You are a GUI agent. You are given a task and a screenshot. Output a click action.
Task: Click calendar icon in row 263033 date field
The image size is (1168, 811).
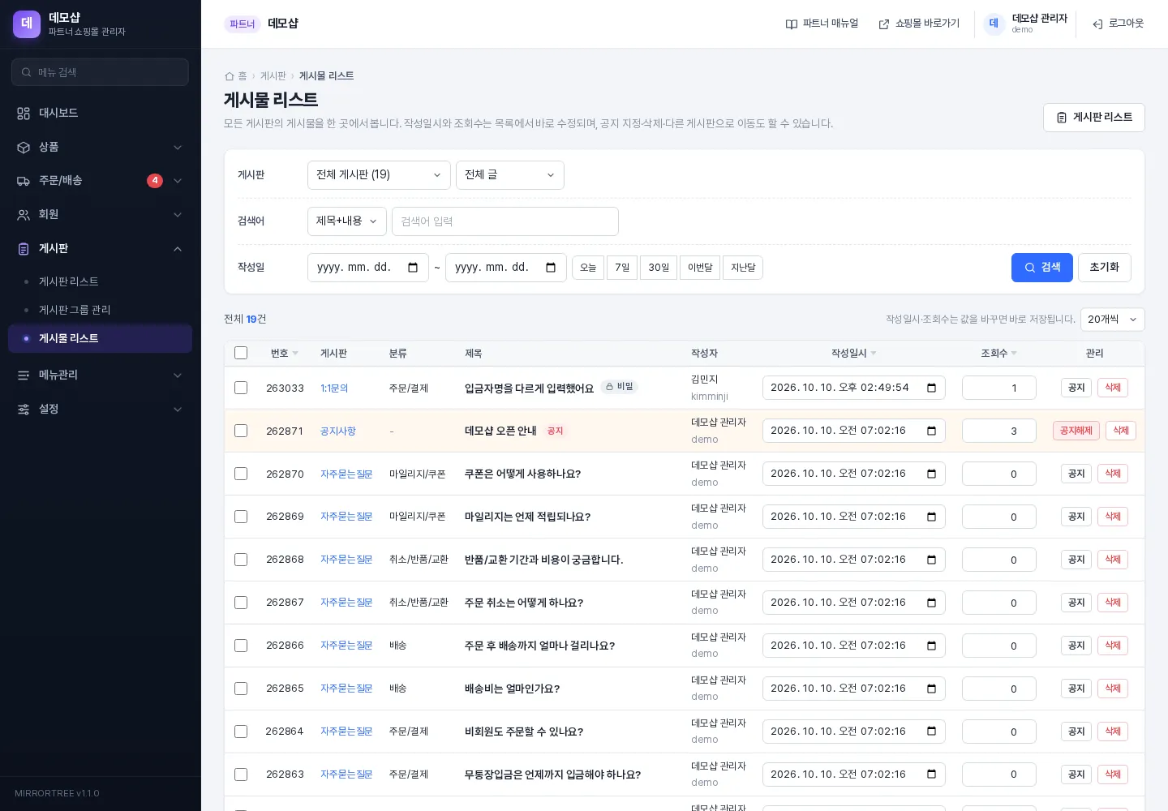(931, 388)
